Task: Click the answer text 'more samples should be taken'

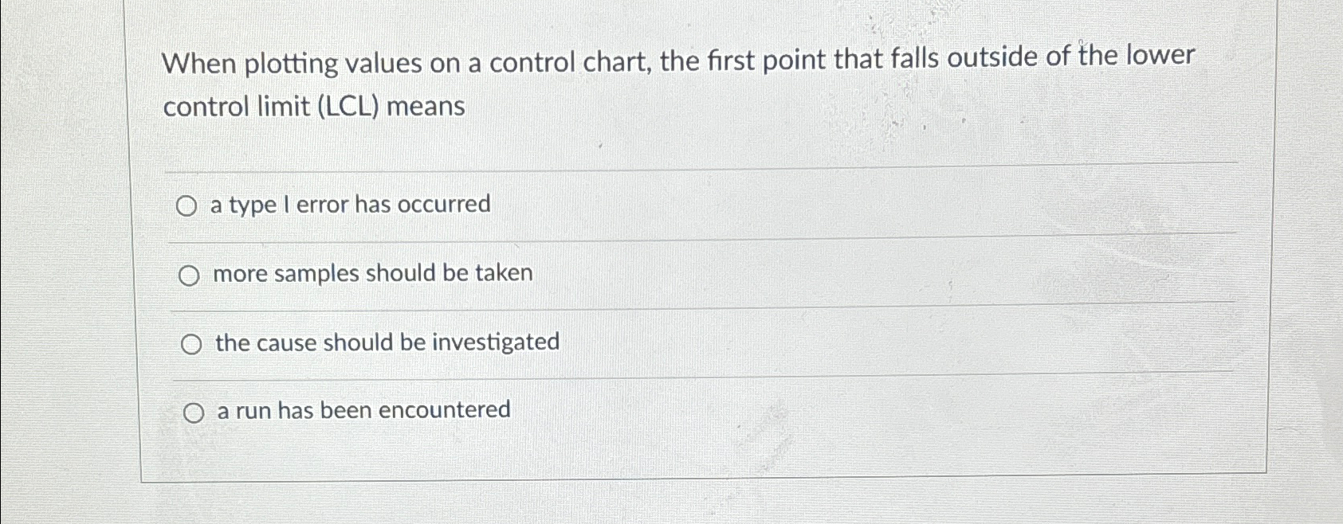Action: pos(371,273)
